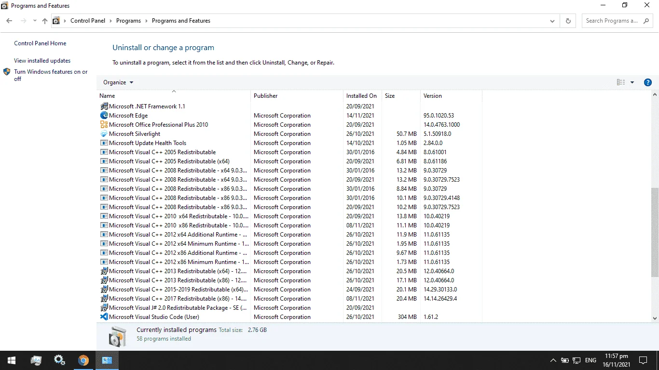The image size is (659, 370).
Task: Select Visual C++ 2012 x64 Minimum Runtime row
Action: [290, 244]
